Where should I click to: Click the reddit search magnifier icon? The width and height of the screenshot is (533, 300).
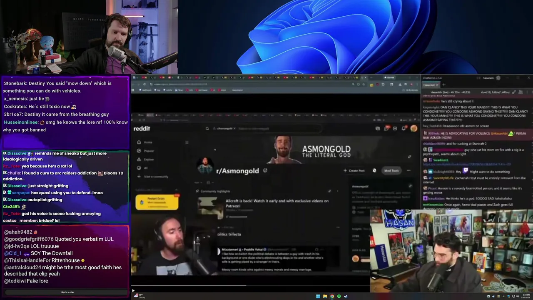click(x=207, y=128)
